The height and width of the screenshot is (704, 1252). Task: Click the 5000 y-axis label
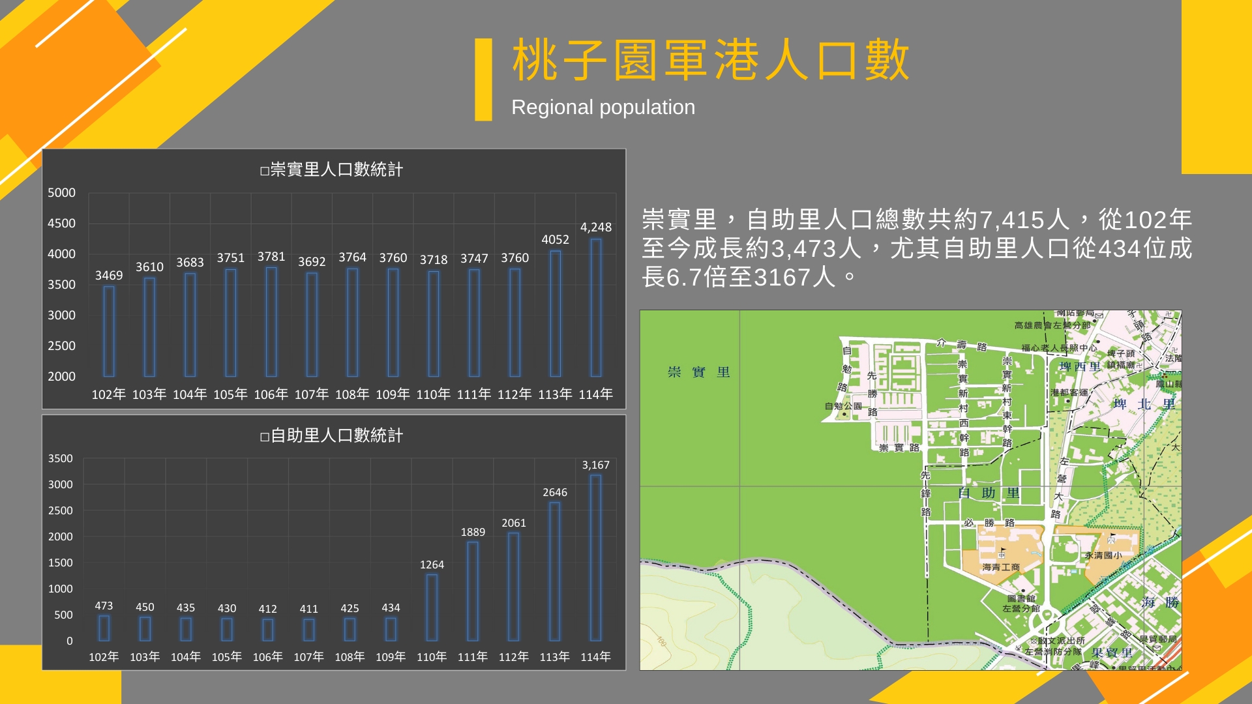[61, 193]
